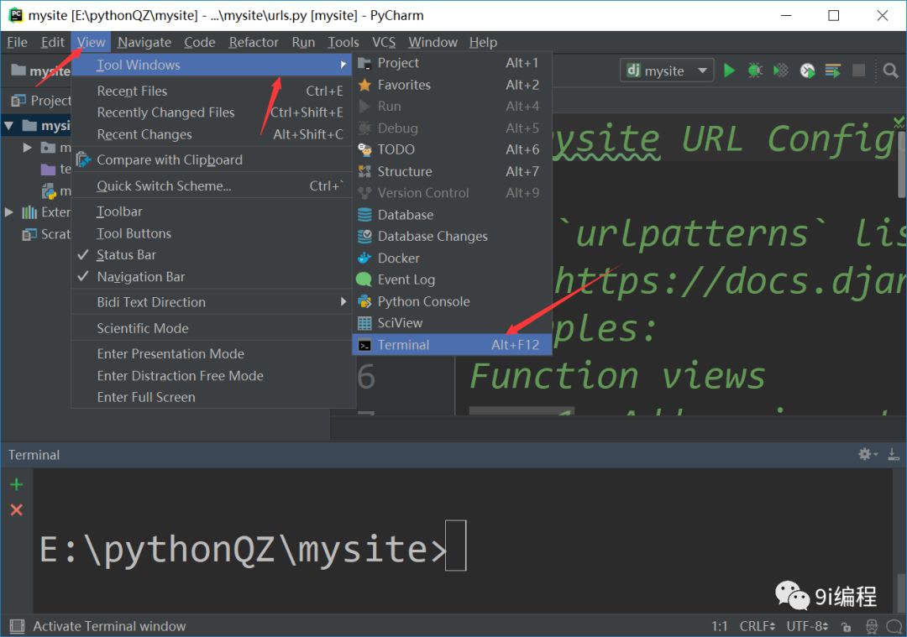Open the File menu

(17, 42)
